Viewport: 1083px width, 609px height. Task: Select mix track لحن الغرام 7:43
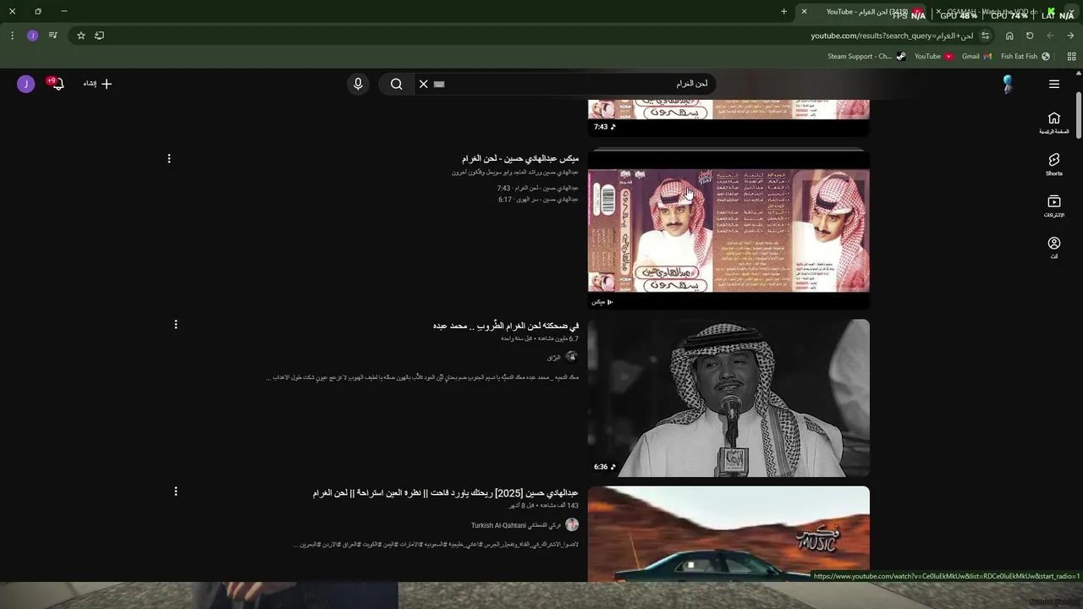point(537,188)
